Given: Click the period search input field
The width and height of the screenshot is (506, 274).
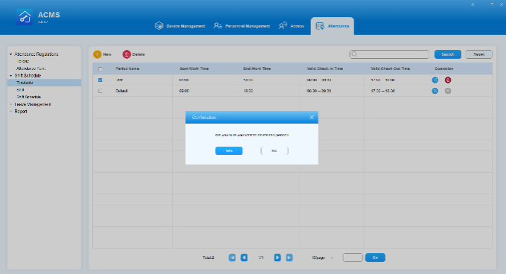Looking at the screenshot, I should click(389, 54).
